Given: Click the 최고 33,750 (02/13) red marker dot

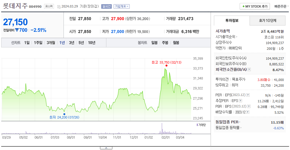Looking at the screenshot, I should (167, 66).
